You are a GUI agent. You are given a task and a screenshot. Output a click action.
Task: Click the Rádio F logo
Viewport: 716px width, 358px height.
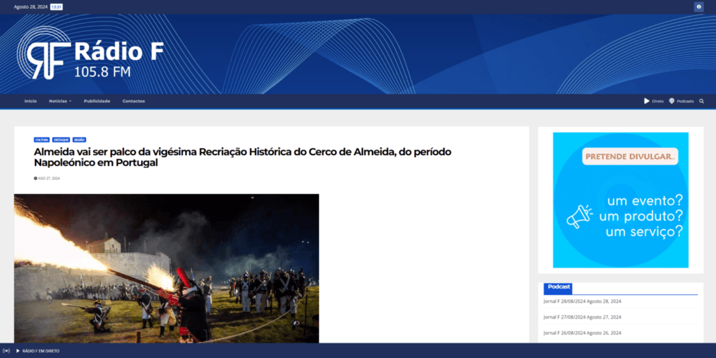pos(90,54)
